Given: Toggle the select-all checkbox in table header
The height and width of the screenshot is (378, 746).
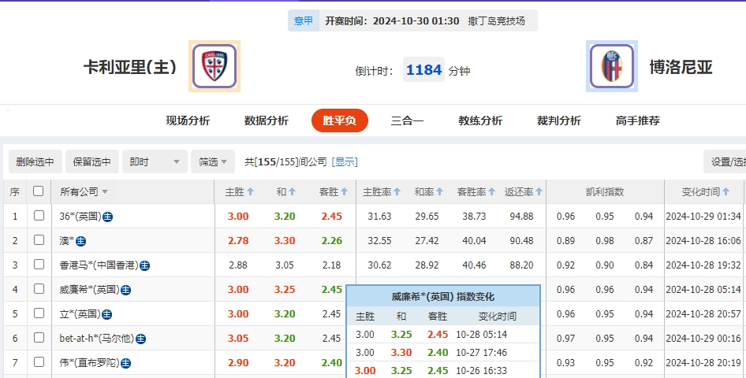Looking at the screenshot, I should pos(38,191).
